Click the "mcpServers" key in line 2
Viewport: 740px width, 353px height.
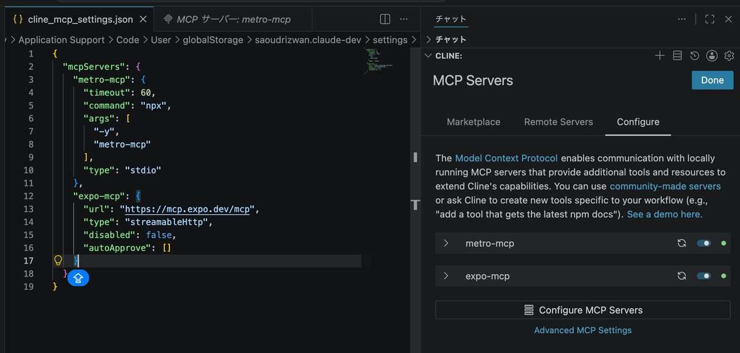pos(94,66)
